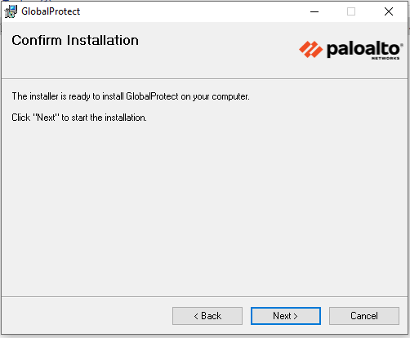Viewport: 410px width, 338px height.
Task: Click the orange Palo Alto logo mark
Action: tap(310, 49)
